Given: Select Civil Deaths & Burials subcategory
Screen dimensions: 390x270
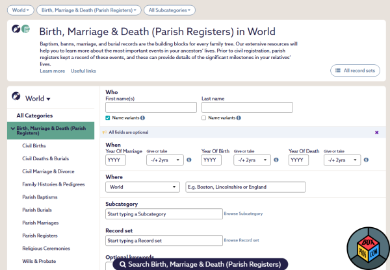Looking at the screenshot, I should (45, 159).
